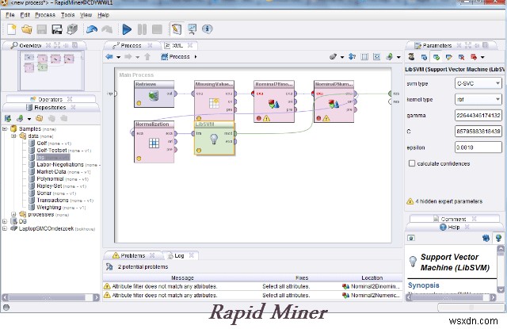Enable the calculate confidences checkbox
The width and height of the screenshot is (507, 329).
click(412, 163)
